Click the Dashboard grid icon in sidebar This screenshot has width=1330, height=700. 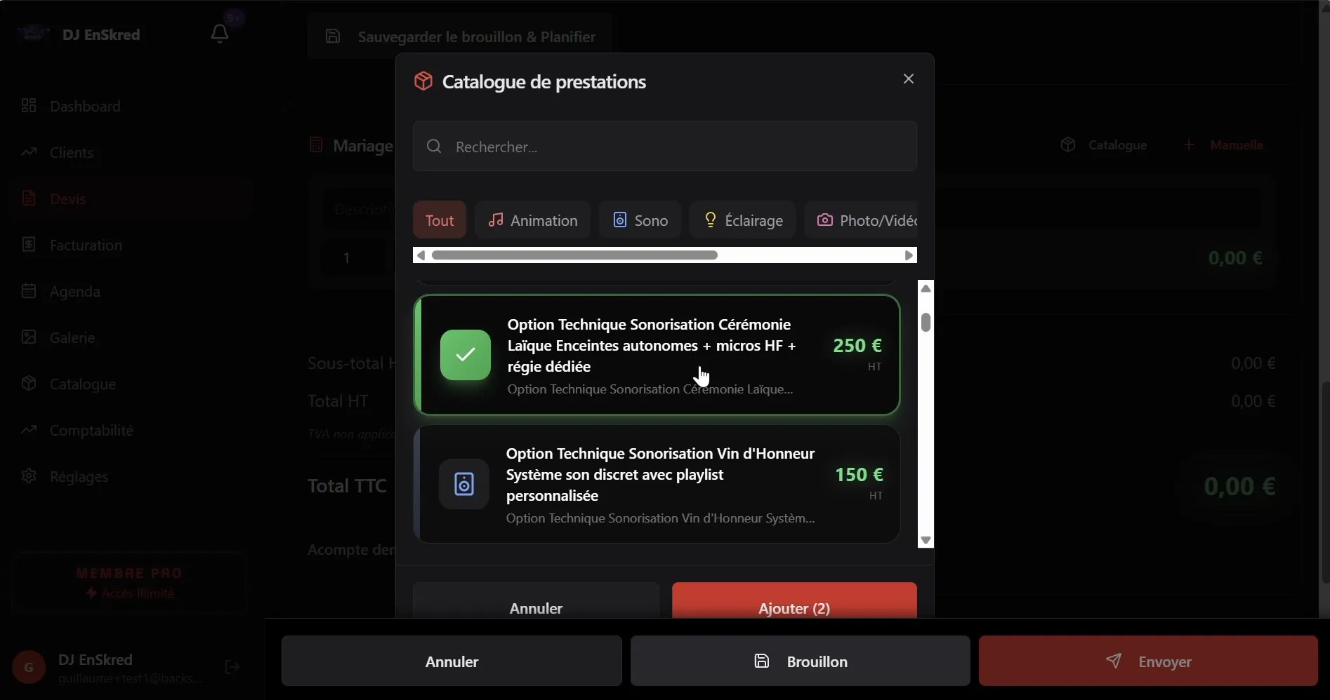29,106
